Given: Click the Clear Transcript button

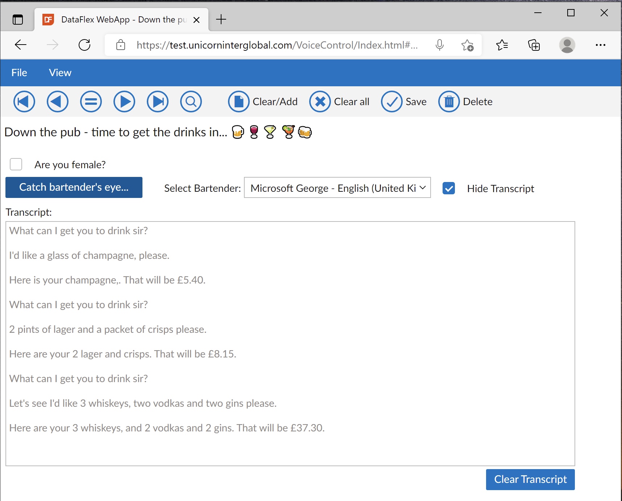Looking at the screenshot, I should point(530,479).
